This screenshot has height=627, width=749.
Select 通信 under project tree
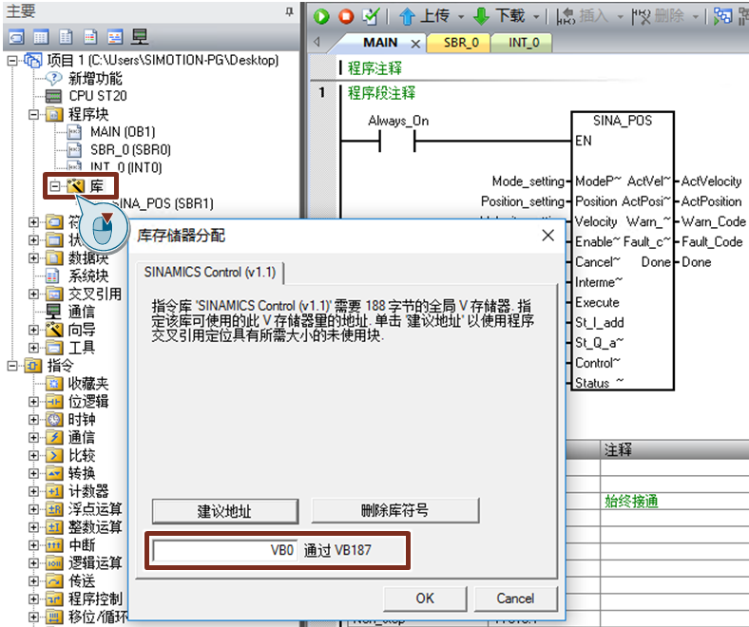pos(82,312)
